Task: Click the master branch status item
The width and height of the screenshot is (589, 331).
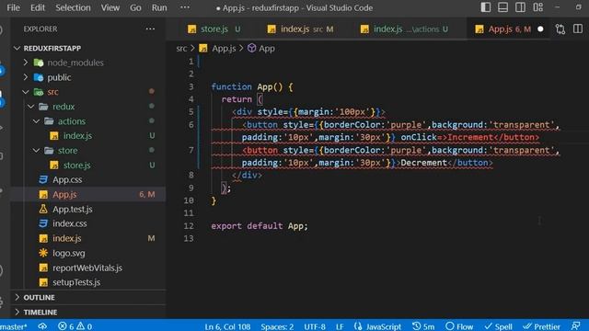Action: click(14, 326)
